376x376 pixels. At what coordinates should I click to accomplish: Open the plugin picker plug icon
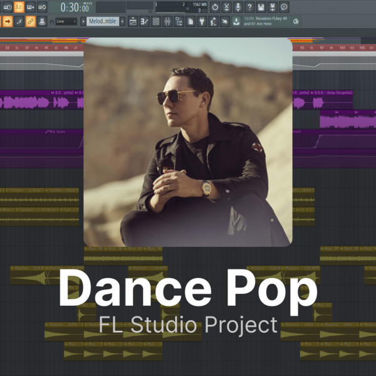202,21
